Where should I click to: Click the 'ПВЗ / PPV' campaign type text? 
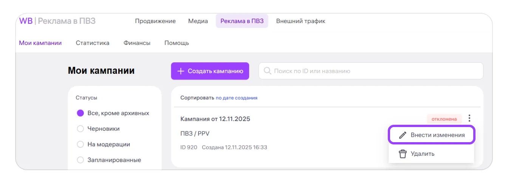195,134
